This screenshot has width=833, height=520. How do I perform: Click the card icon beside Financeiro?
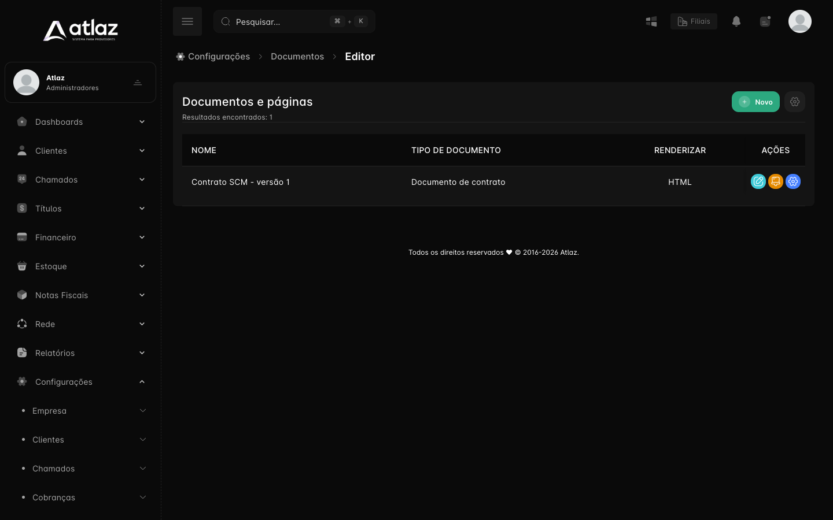[22, 237]
